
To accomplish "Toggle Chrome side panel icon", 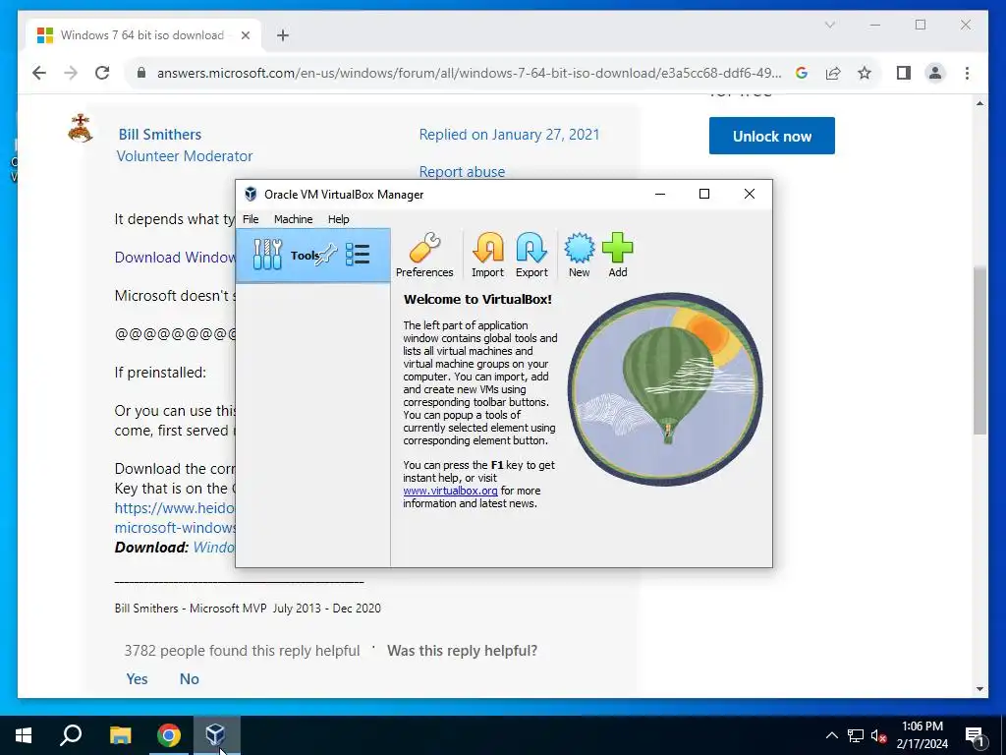I will 904,73.
